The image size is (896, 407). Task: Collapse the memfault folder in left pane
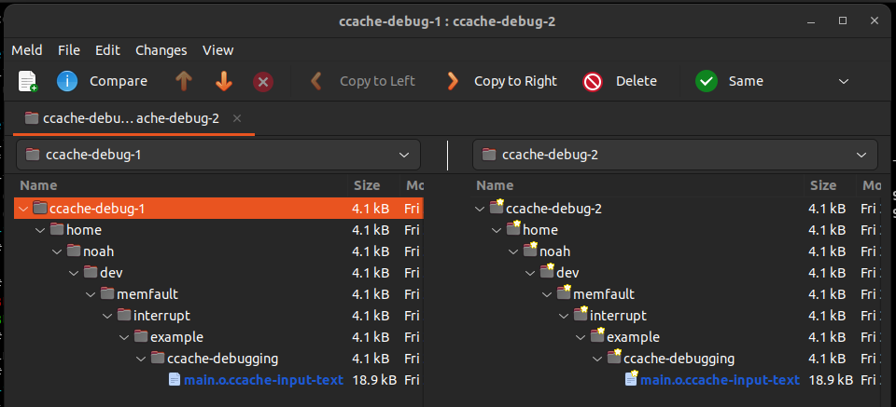(91, 294)
